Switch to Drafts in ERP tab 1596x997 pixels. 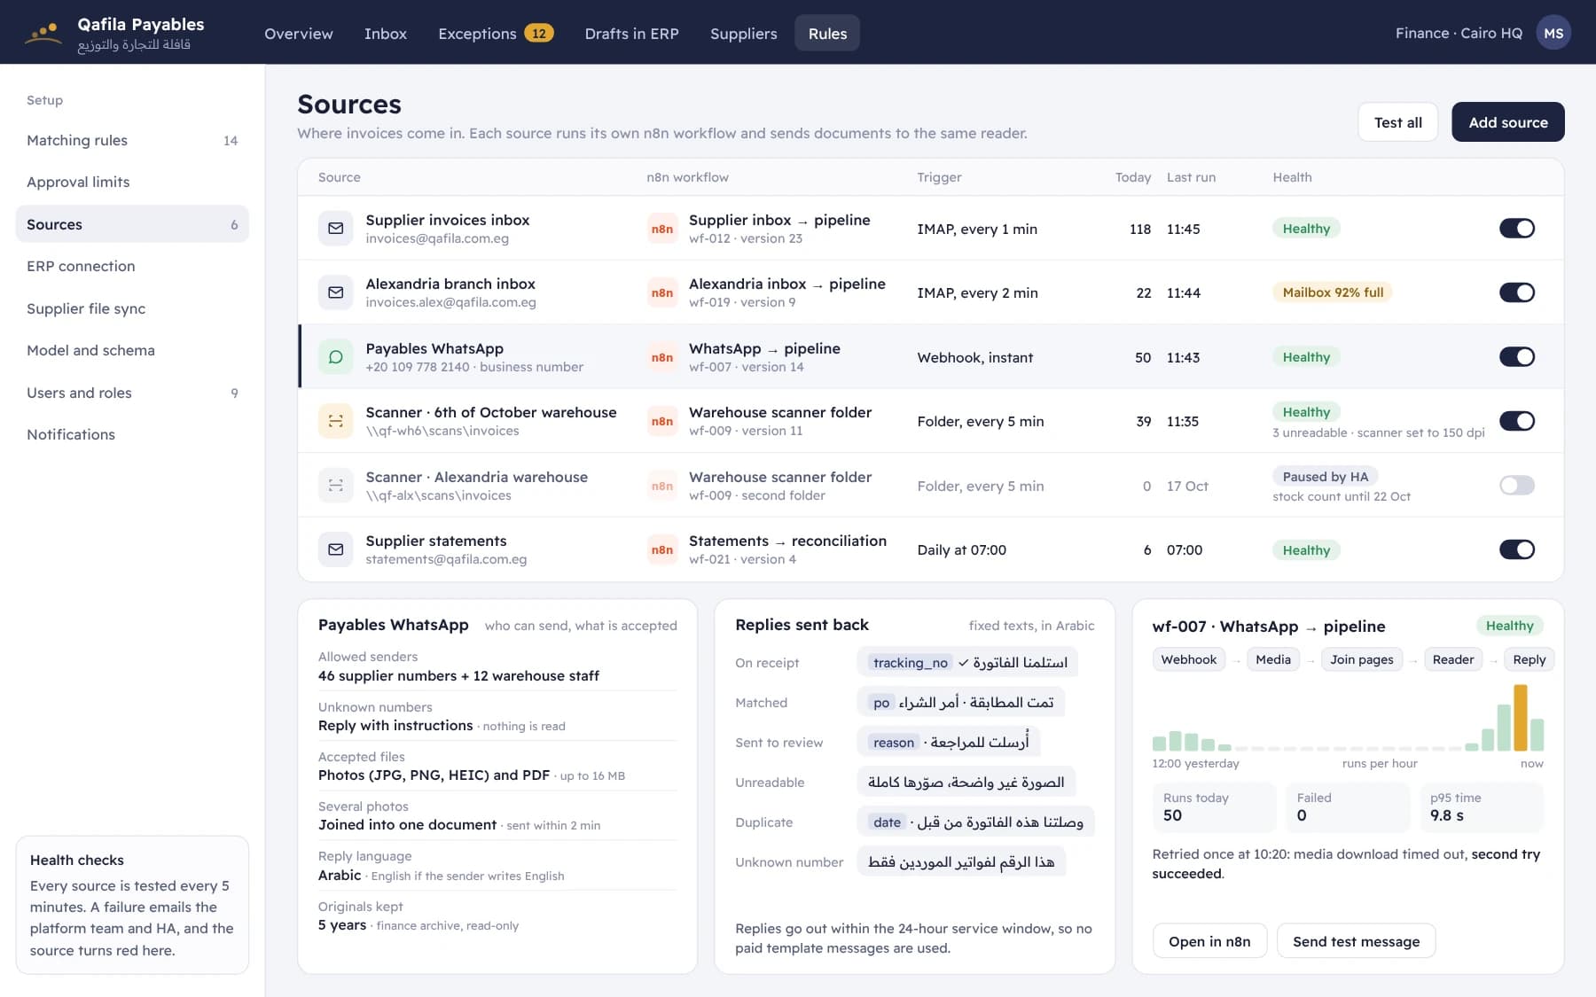tap(631, 34)
